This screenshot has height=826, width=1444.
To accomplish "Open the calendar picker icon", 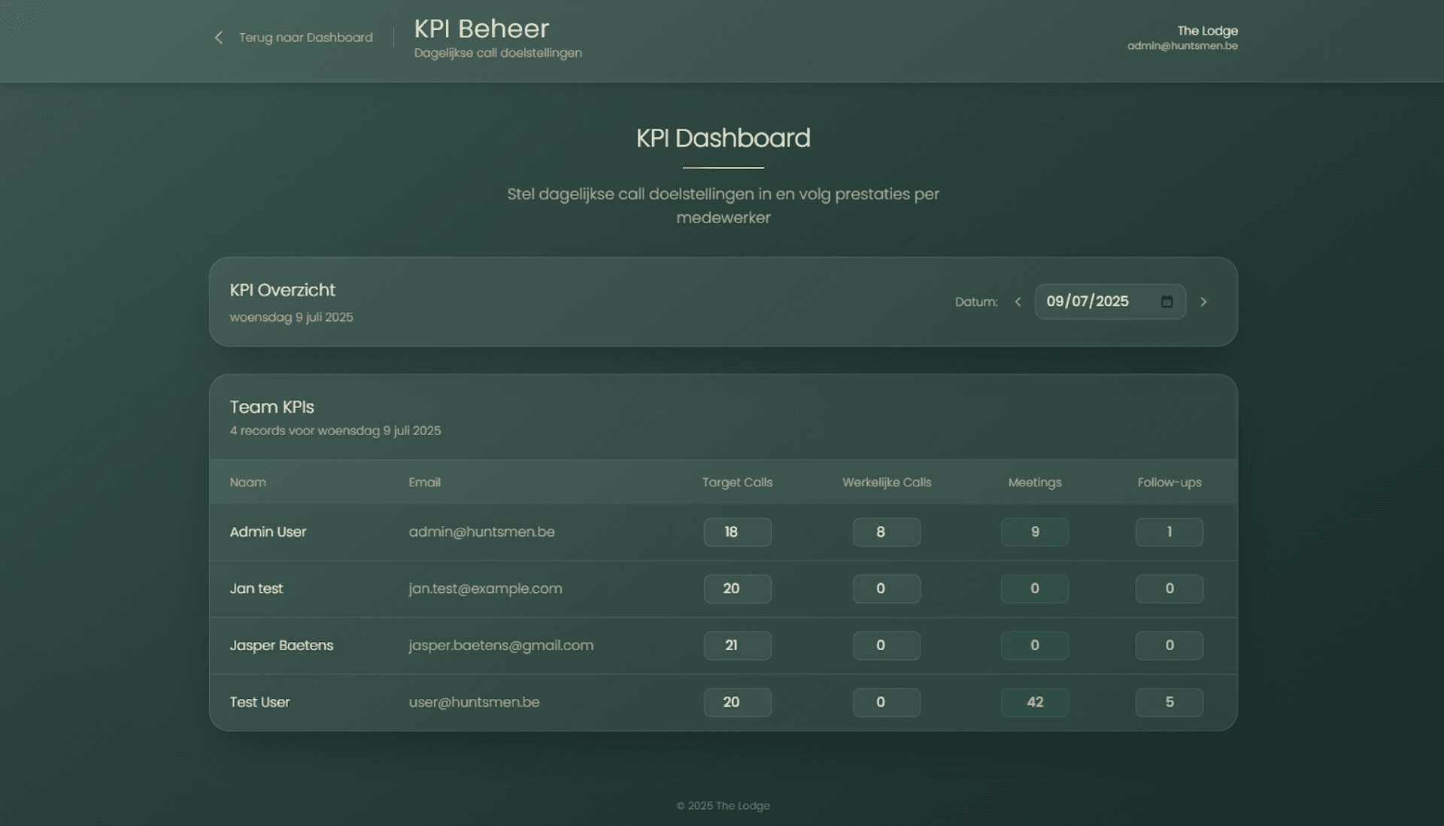I will (x=1166, y=301).
